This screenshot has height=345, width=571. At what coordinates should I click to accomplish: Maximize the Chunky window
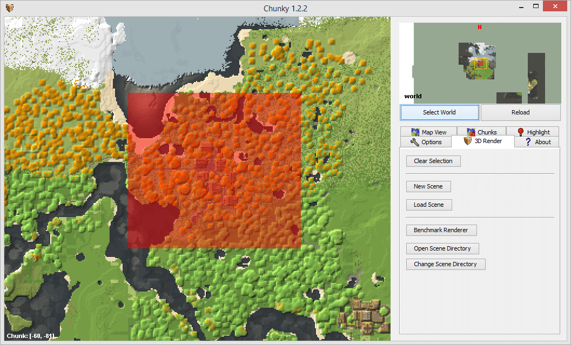pyautogui.click(x=536, y=6)
